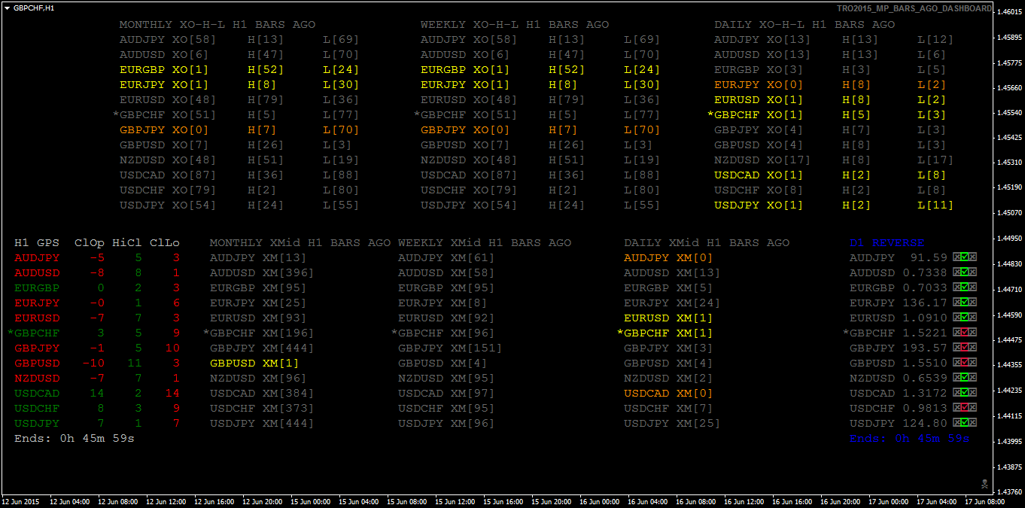This screenshot has height=508, width=1025.
Task: Toggle the check mark beside EURGBP 0.7033
Action: click(965, 287)
